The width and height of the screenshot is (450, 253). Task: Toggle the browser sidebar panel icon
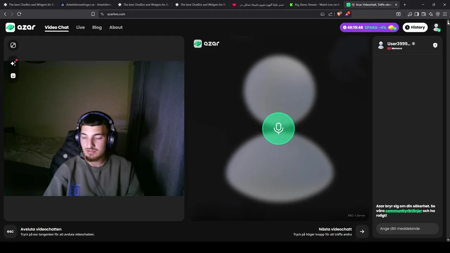tap(417, 14)
